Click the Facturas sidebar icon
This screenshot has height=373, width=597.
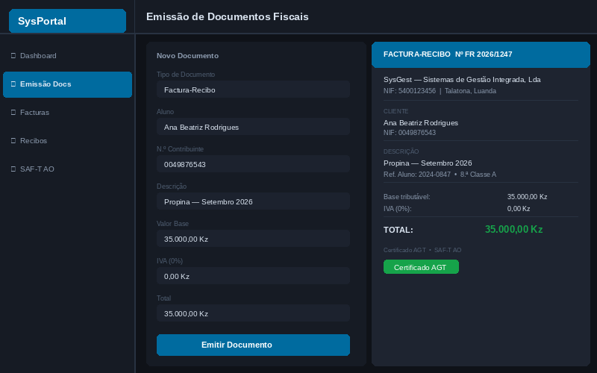pos(13,113)
